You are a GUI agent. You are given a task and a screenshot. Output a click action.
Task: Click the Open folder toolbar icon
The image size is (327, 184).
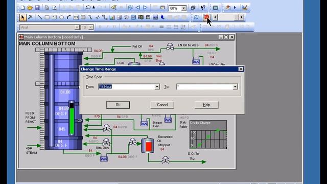(30, 8)
